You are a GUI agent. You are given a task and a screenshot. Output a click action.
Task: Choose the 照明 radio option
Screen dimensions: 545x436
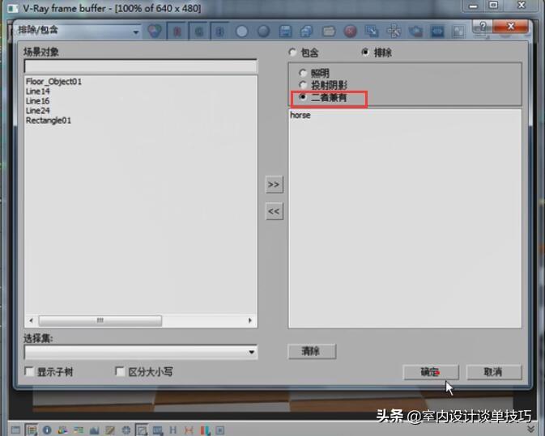[303, 73]
